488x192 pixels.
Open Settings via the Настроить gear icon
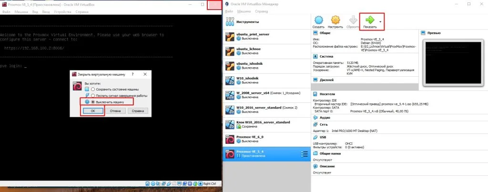tap(335, 20)
